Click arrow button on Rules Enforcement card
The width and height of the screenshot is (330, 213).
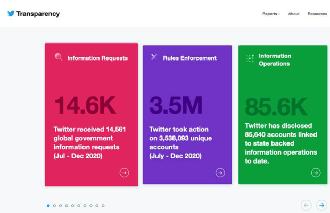[x=220, y=173]
